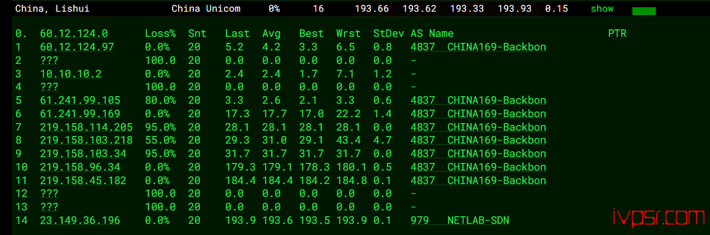Viewport: 710px width, 235px height.
Task: Open AS 4837 CHINA169-Backbon on hop 10
Action: tap(478, 167)
